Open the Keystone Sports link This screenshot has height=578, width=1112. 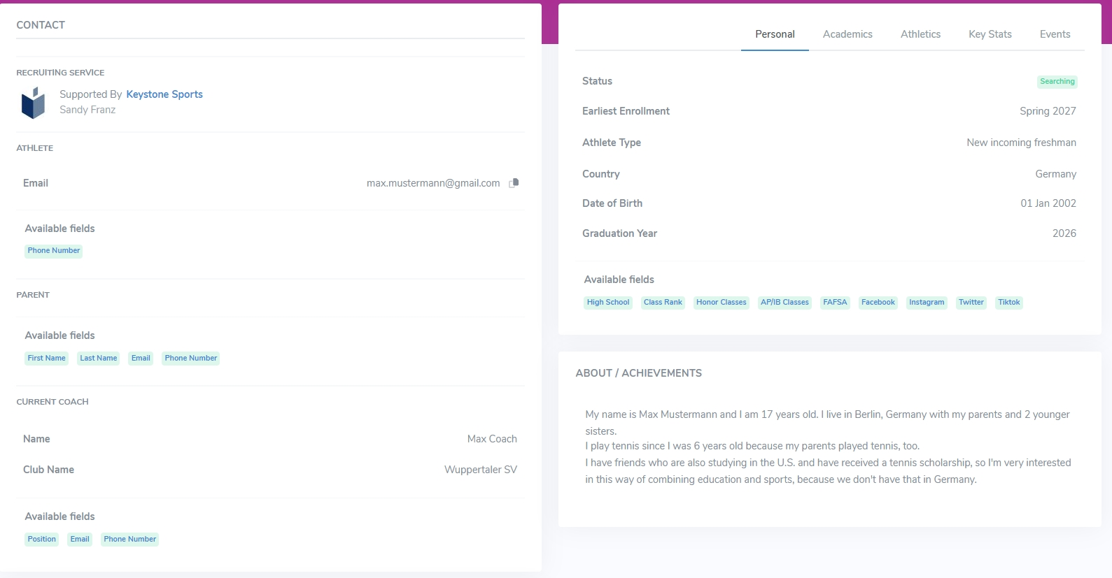click(x=164, y=94)
